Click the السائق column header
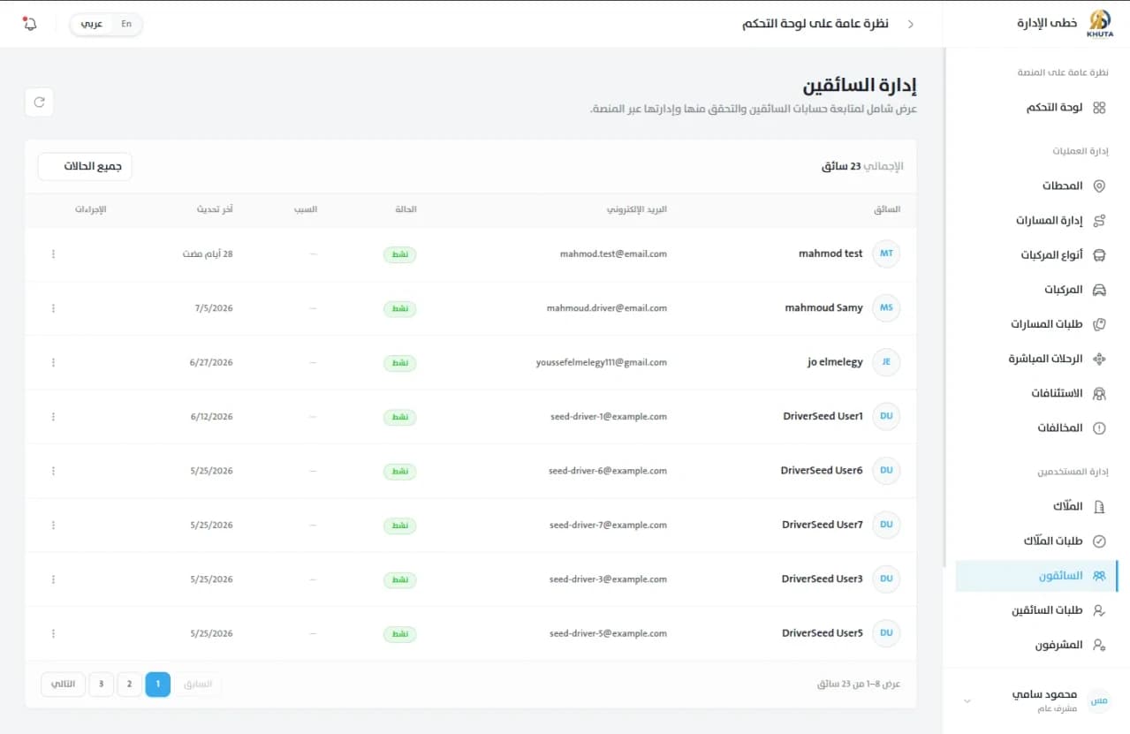This screenshot has width=1130, height=734. coord(887,209)
